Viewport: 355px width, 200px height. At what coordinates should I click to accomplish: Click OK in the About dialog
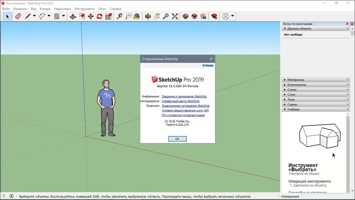(177, 139)
